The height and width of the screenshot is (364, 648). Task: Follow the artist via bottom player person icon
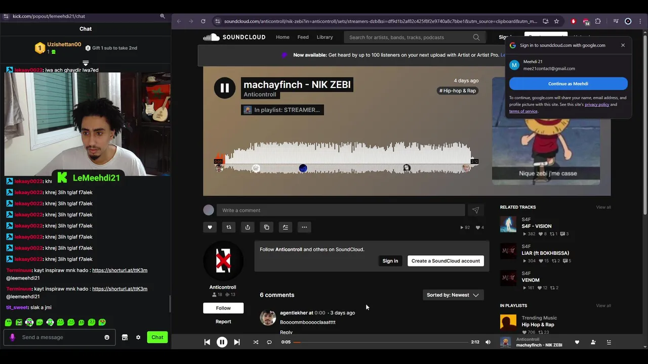point(593,342)
